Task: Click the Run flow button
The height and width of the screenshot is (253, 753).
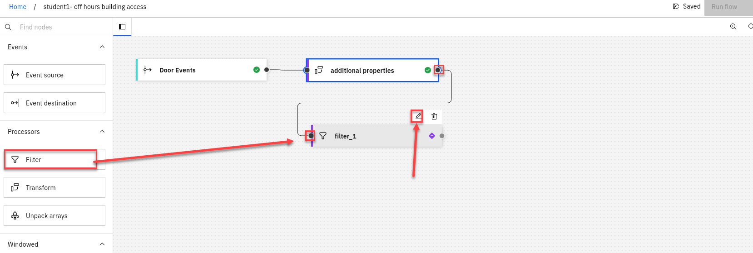Action: coord(724,7)
